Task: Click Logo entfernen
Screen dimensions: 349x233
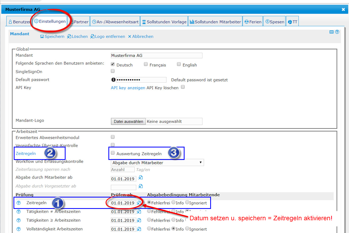Action: (x=108, y=37)
